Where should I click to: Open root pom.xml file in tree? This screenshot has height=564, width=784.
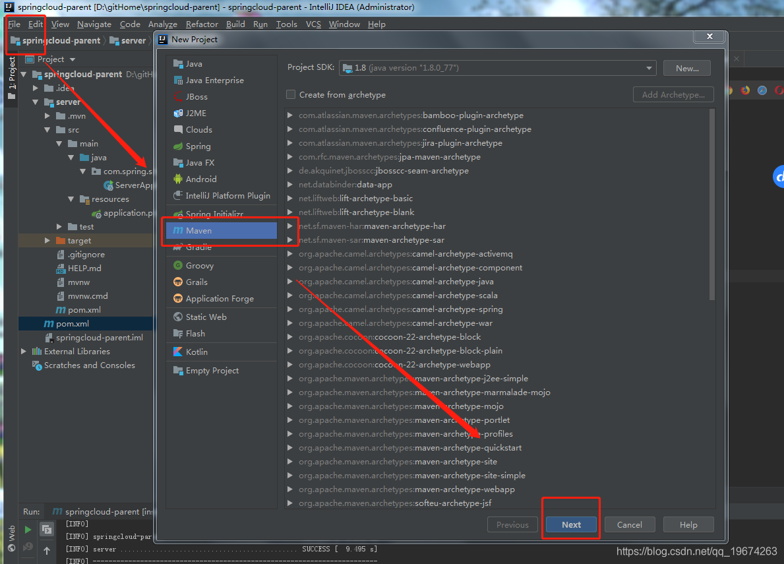[72, 323]
